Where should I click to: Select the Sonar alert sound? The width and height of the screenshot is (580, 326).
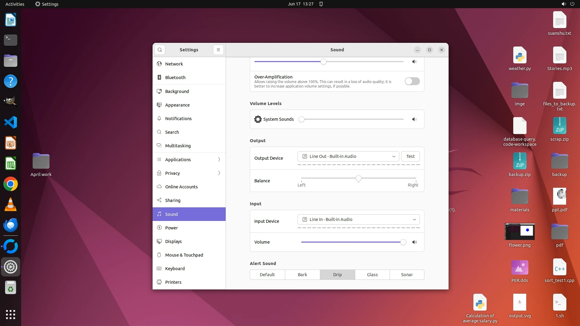click(x=407, y=275)
